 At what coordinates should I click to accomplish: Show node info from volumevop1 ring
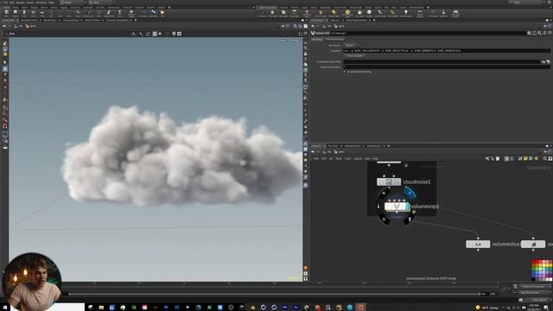click(x=378, y=206)
